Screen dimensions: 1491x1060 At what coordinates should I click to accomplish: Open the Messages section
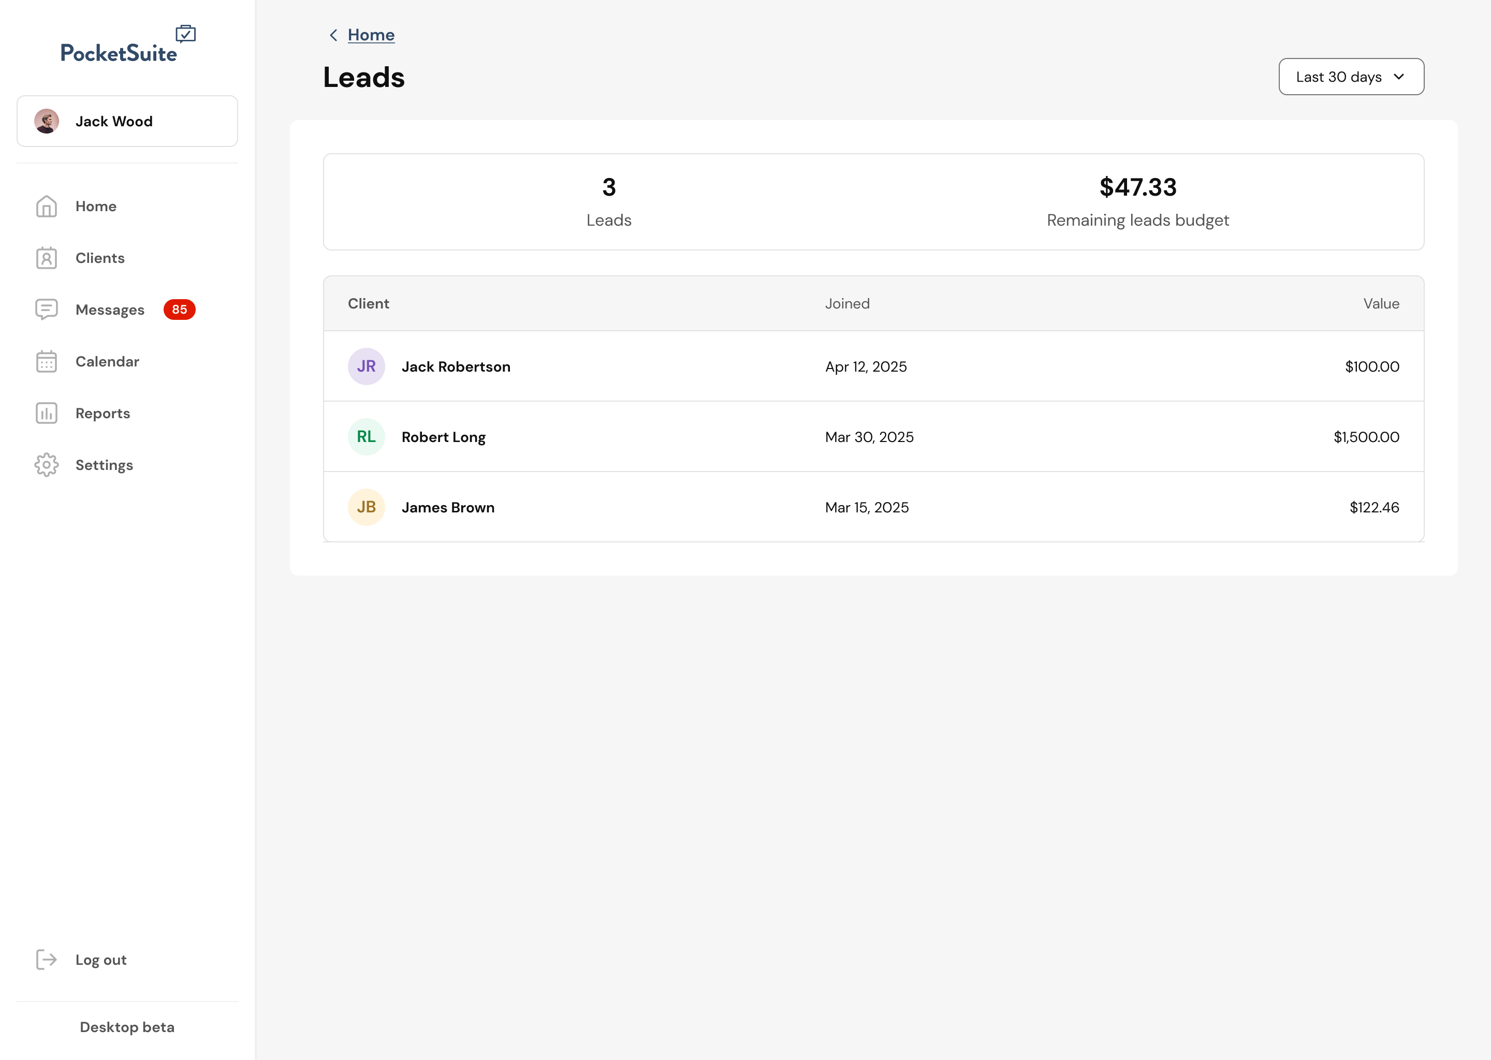pyautogui.click(x=110, y=310)
